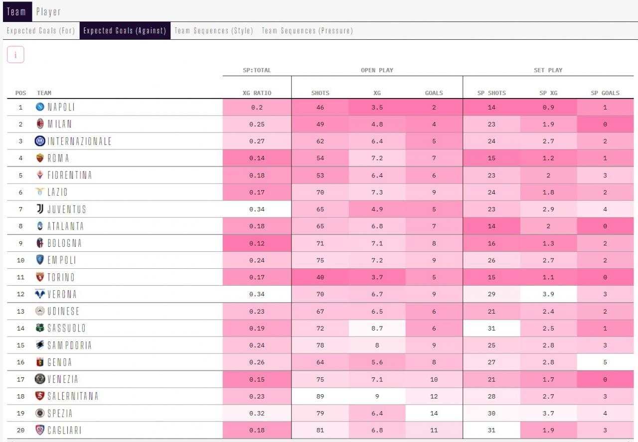638x442 pixels.
Task: Click Bologna's 0.12 XG ratio cell
Action: coord(257,243)
